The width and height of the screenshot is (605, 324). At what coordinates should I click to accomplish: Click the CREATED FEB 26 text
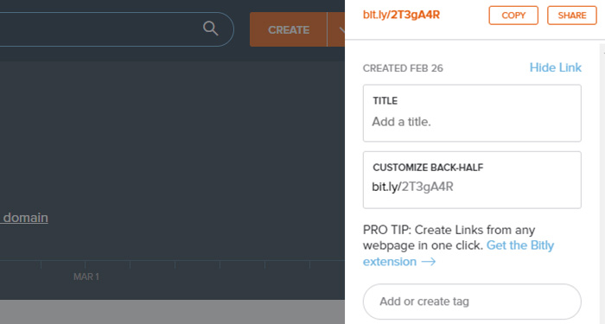[x=403, y=68]
